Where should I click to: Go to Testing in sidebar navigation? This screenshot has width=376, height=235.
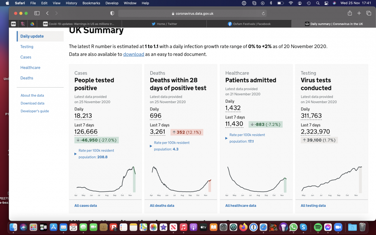click(x=27, y=47)
